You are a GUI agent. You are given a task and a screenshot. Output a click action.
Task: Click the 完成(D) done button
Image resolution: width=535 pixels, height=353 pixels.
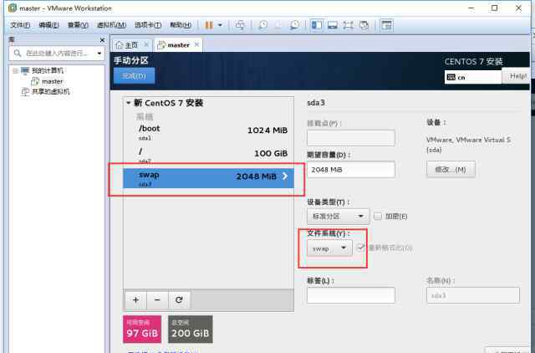(x=134, y=76)
